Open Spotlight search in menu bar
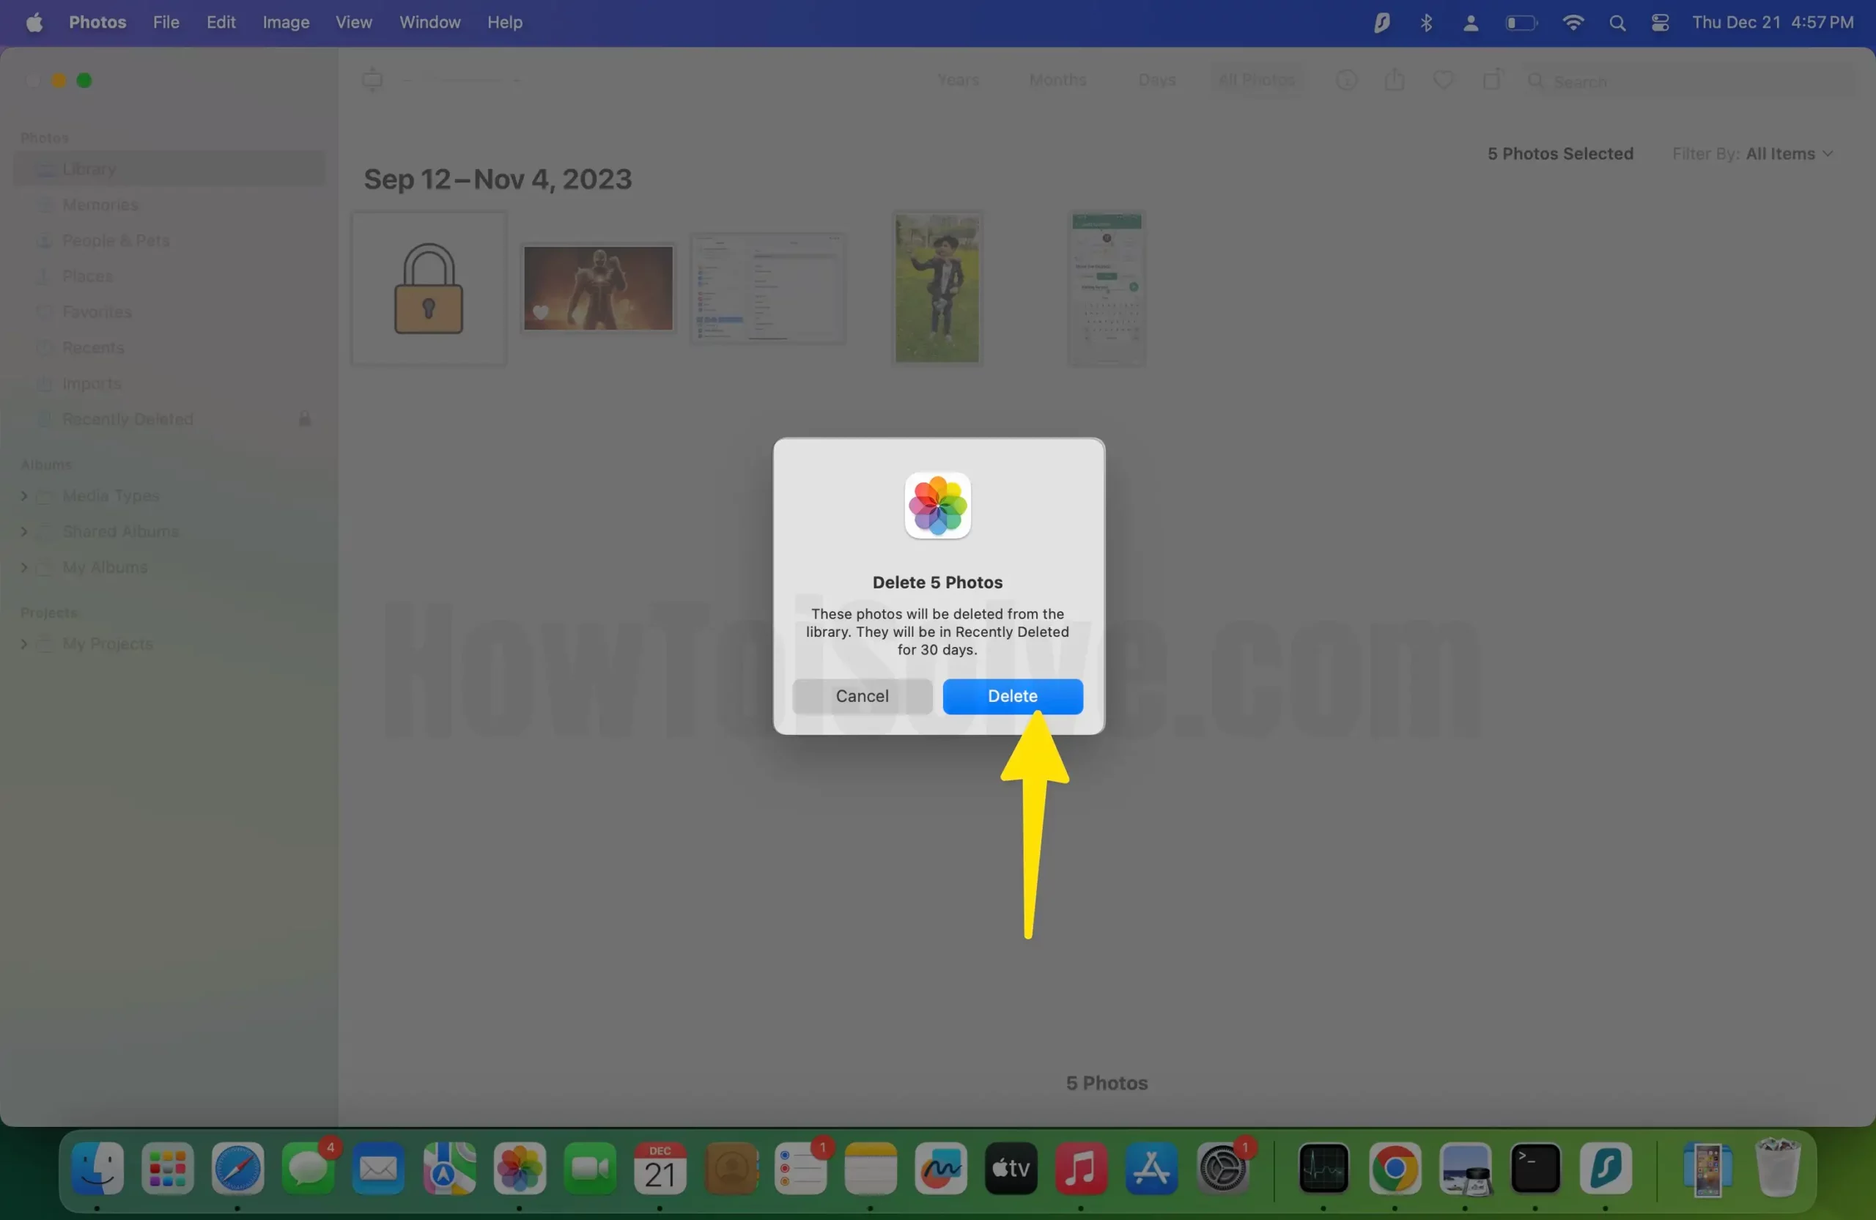Screen dimensions: 1876x1220 (x=1617, y=23)
